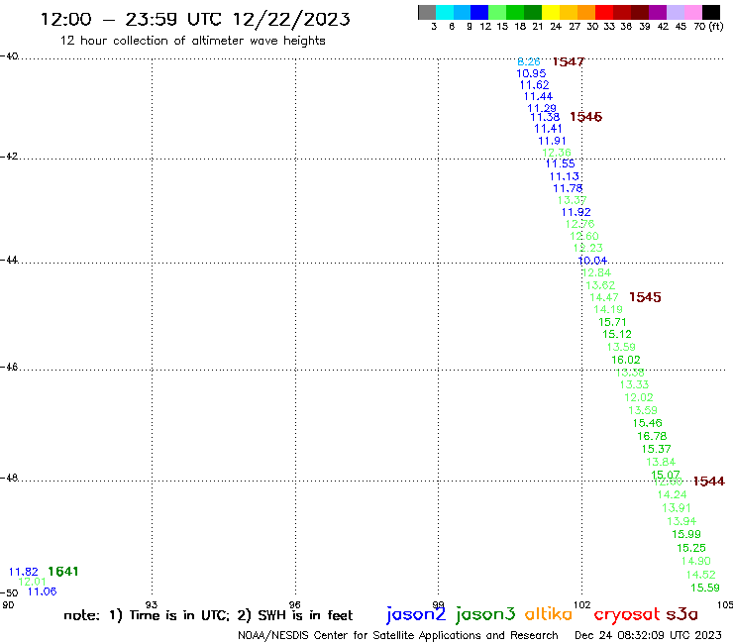Click the 13.37 wave height value

point(573,200)
